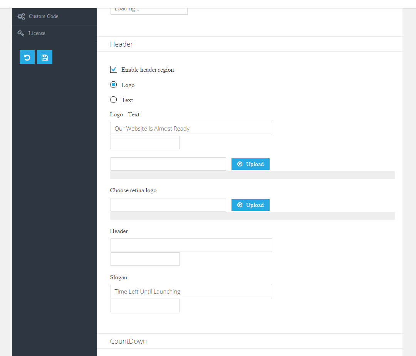Select the Text radio button
Viewport: 416px width, 356px height.
(x=114, y=100)
